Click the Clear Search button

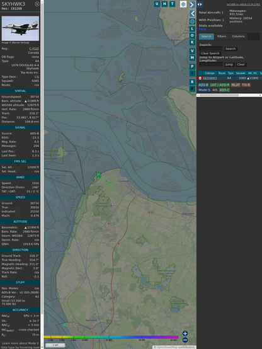coord(210,53)
